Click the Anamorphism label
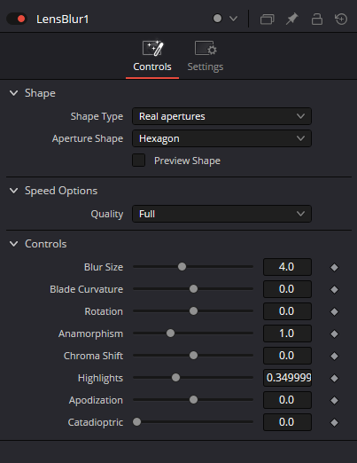Screen dimensions: 357x463 point(90,334)
